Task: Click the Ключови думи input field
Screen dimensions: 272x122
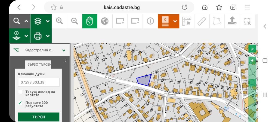Action: coord(39,82)
